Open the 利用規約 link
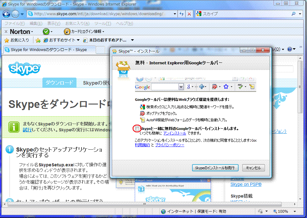 (x=142, y=145)
